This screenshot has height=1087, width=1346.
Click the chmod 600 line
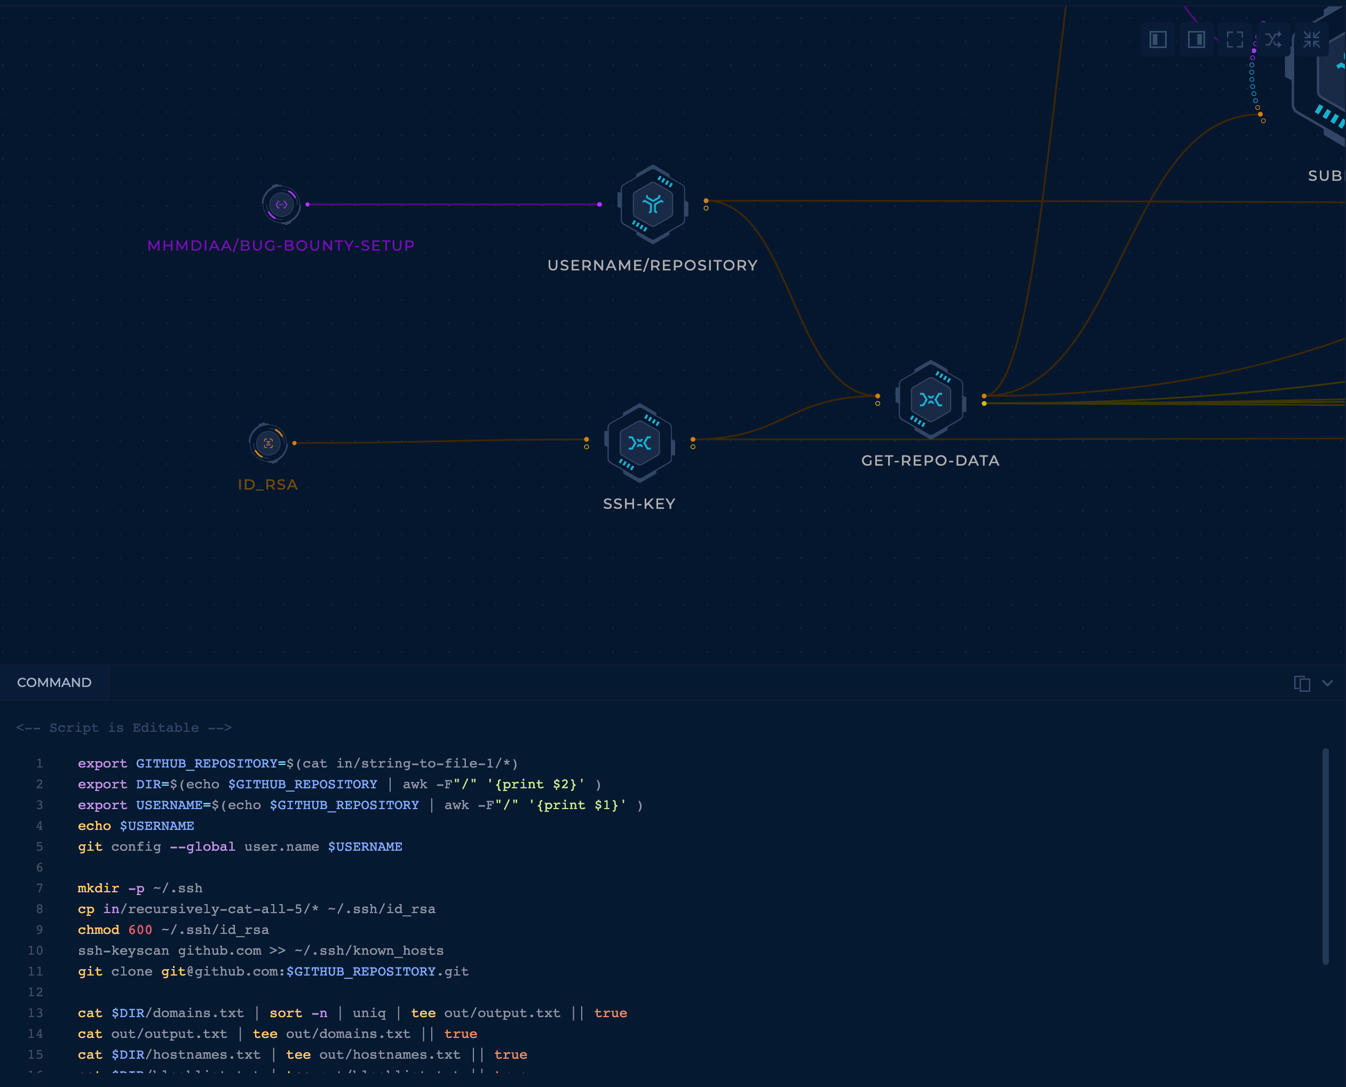[173, 930]
